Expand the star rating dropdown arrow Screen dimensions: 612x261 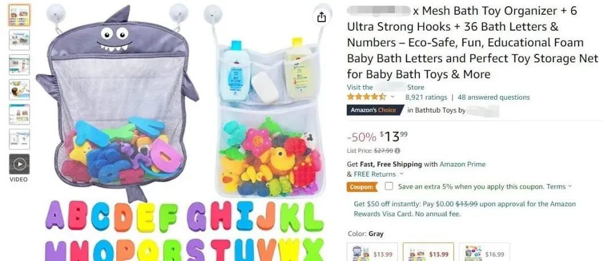393,97
